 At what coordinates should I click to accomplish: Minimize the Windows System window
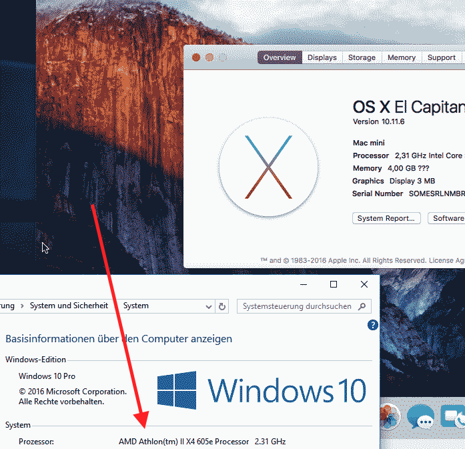(x=304, y=284)
